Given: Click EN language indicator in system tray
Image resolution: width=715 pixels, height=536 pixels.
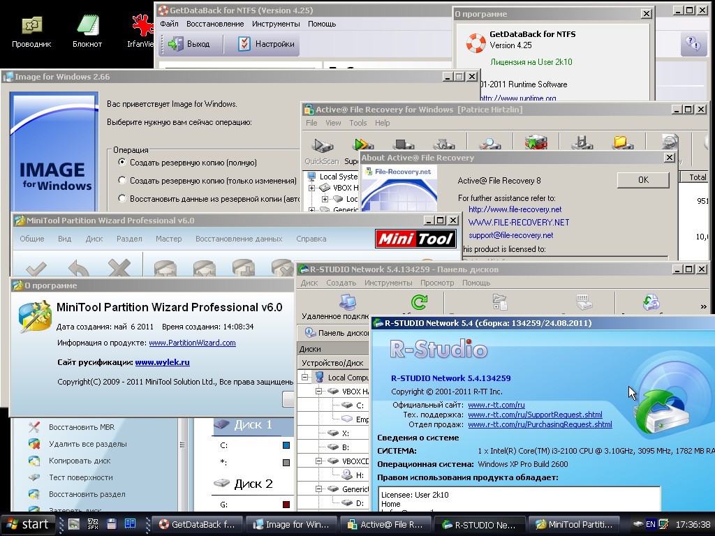Looking at the screenshot, I should tap(651, 524).
